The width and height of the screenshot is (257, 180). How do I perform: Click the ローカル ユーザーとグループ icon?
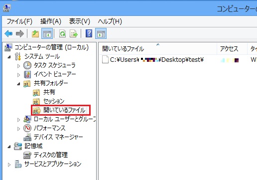[x=27, y=119]
